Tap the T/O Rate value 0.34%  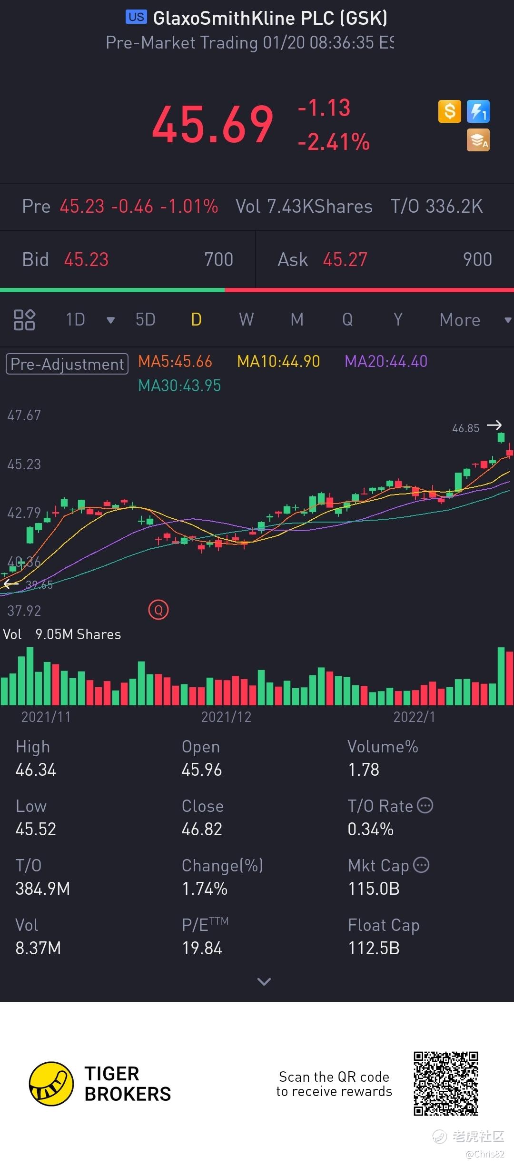pos(371,829)
